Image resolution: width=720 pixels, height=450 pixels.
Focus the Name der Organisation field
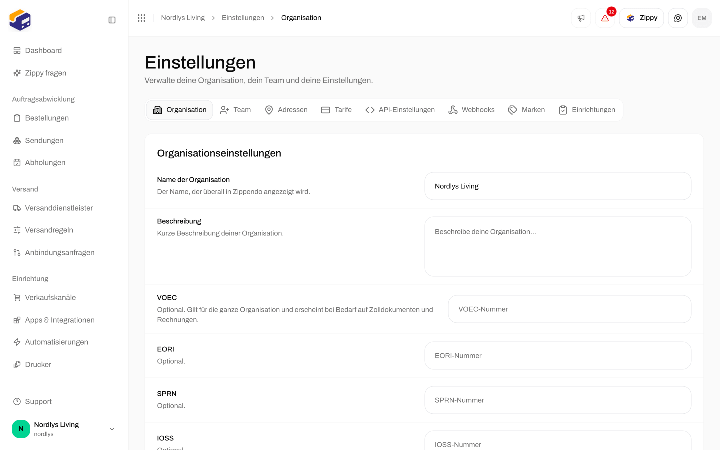pos(558,186)
